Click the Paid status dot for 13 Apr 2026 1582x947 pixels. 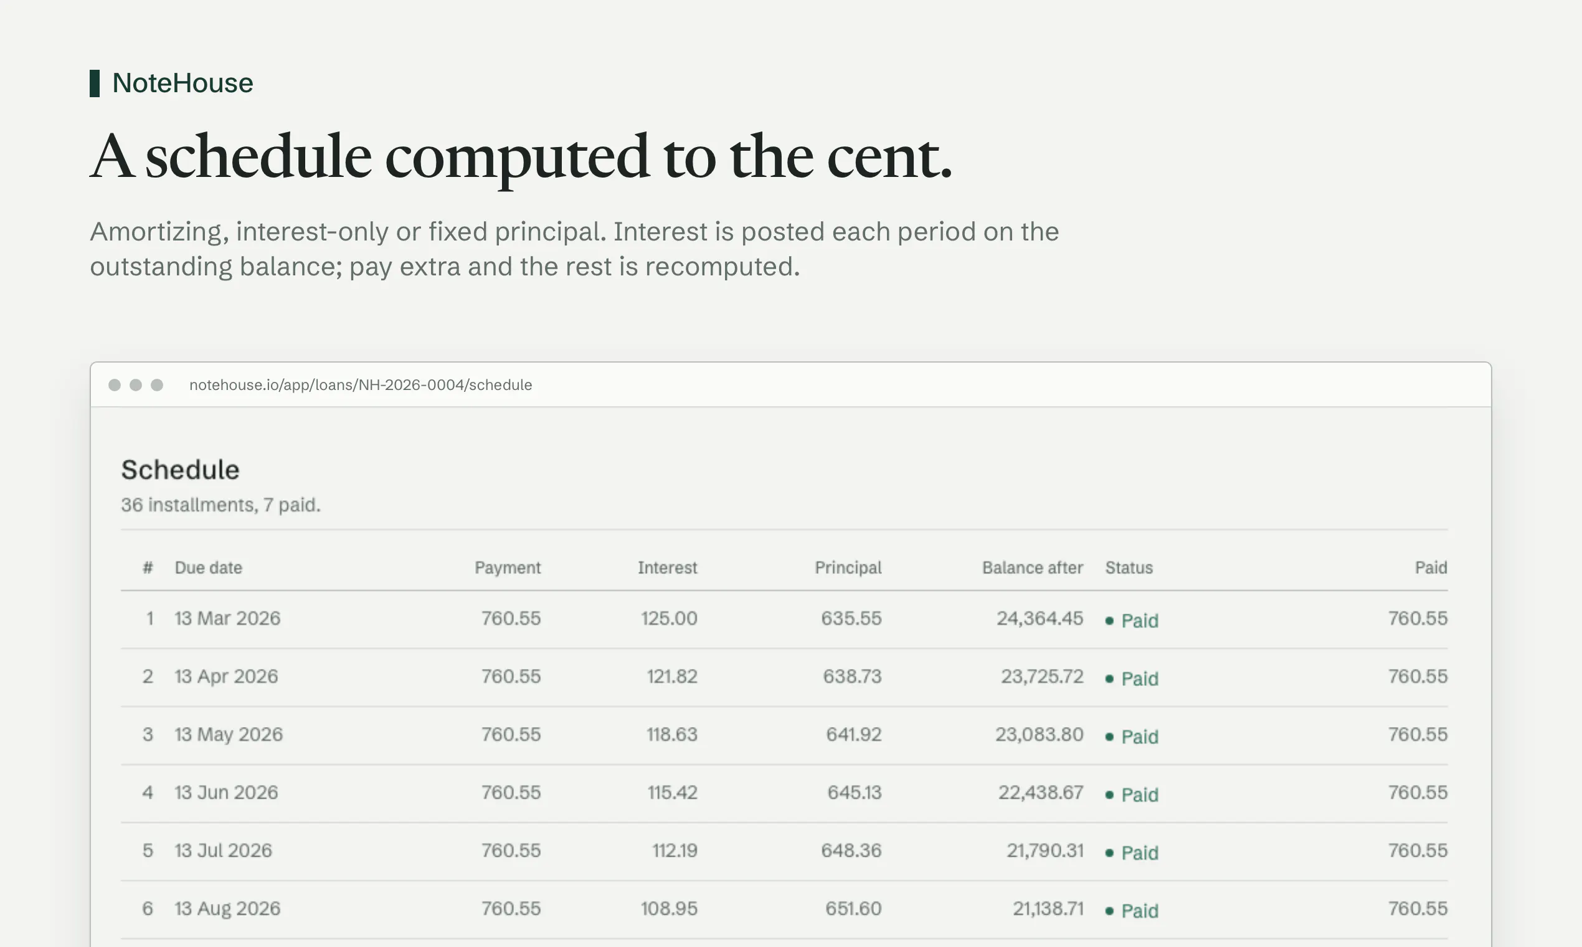pos(1109,679)
